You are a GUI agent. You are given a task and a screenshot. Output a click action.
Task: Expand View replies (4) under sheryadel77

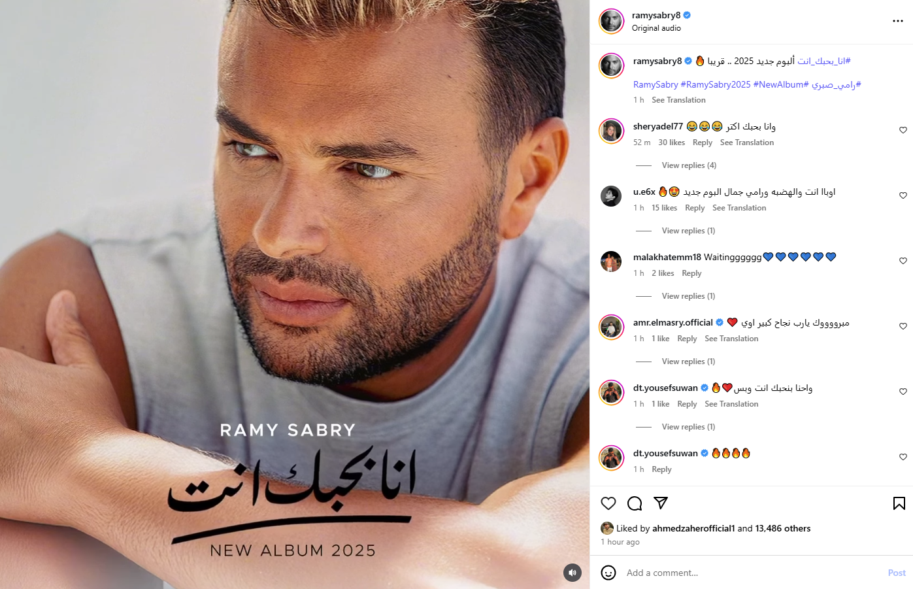pyautogui.click(x=689, y=165)
